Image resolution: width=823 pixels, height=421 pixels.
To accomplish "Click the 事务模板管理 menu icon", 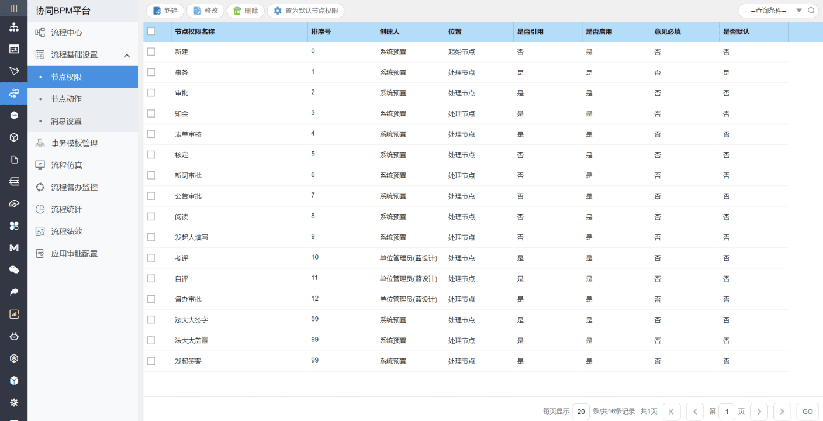I will [x=40, y=143].
